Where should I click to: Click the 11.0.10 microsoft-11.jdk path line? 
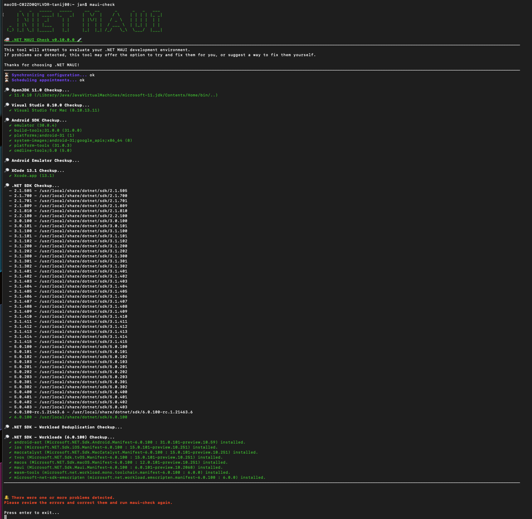[x=116, y=95]
